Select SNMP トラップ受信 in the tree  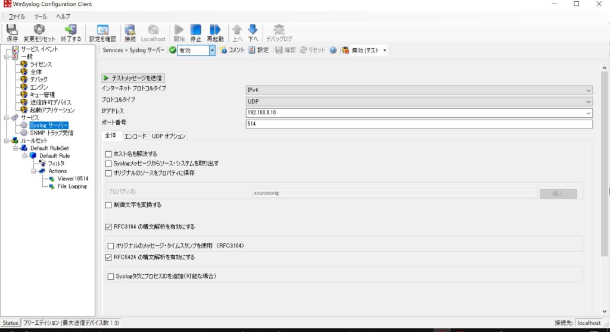(x=51, y=133)
